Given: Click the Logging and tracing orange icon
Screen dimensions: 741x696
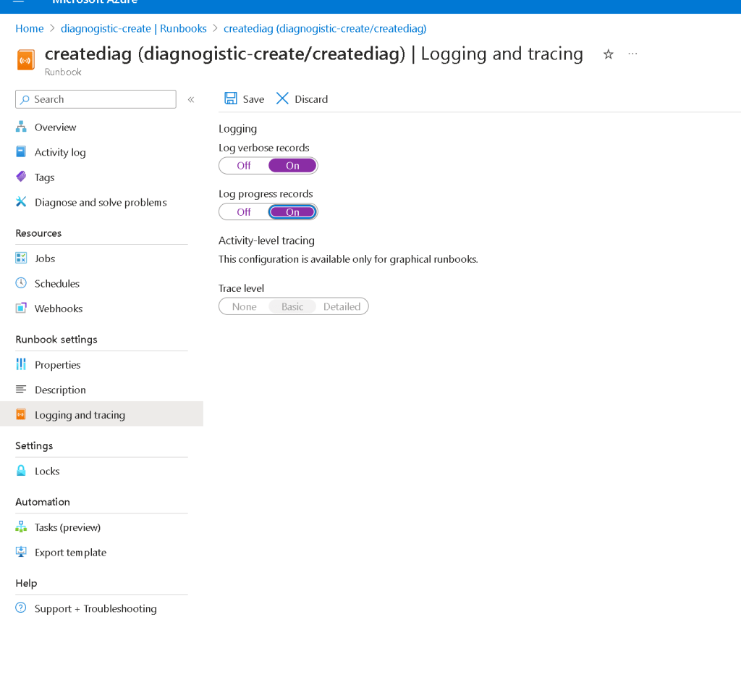Looking at the screenshot, I should [21, 415].
